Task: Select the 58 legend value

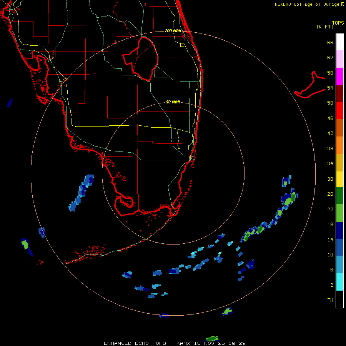Action: point(330,73)
